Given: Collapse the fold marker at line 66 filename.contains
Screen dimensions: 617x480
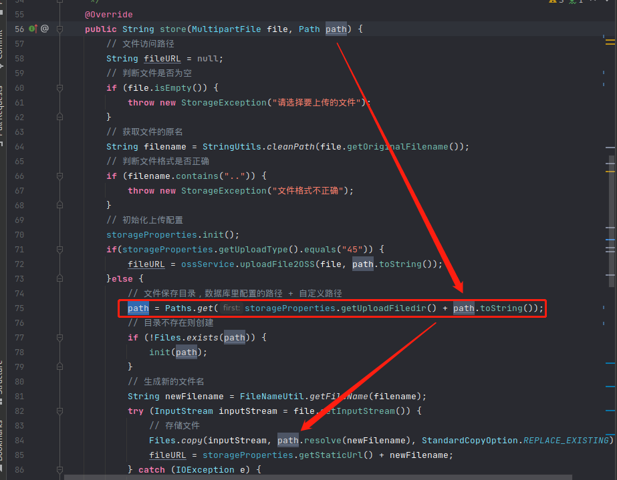Looking at the screenshot, I should 59,176.
